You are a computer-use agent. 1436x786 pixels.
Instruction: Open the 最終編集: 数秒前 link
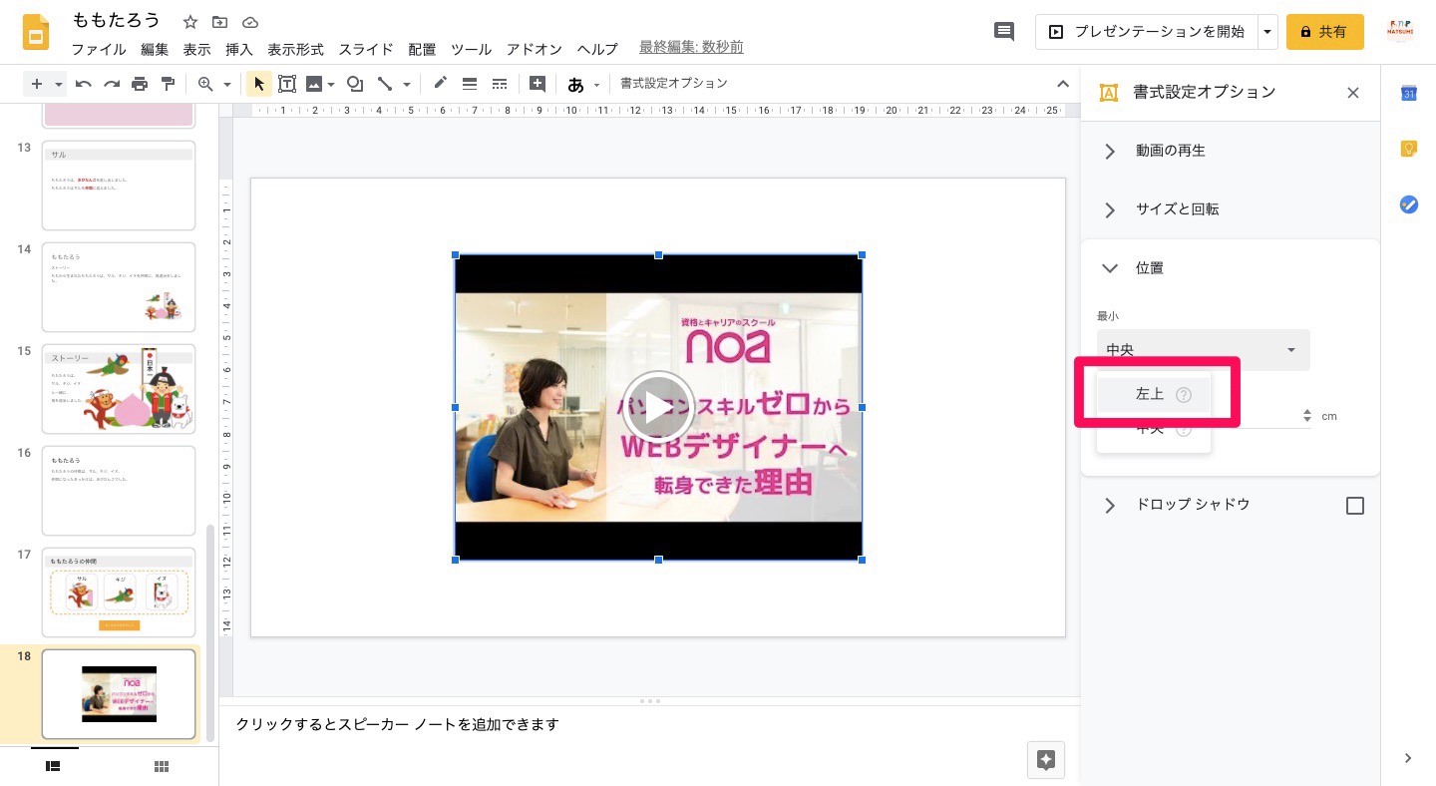point(691,48)
